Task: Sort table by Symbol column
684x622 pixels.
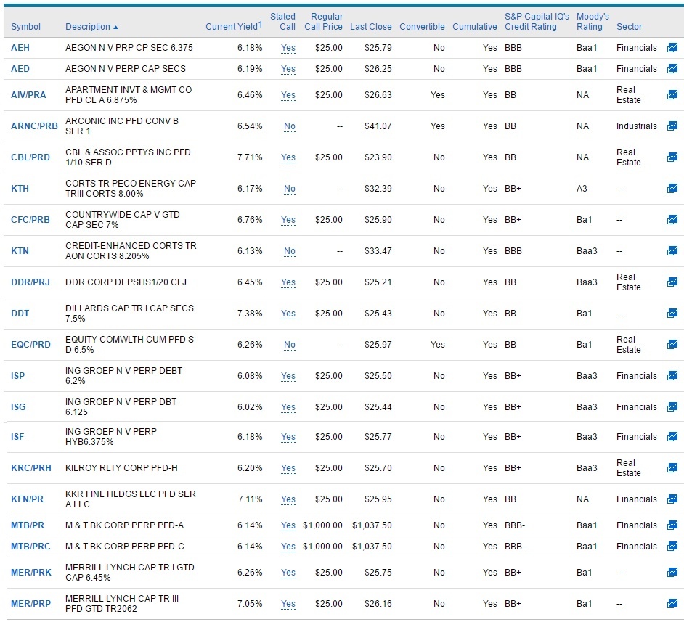Action: [x=25, y=27]
